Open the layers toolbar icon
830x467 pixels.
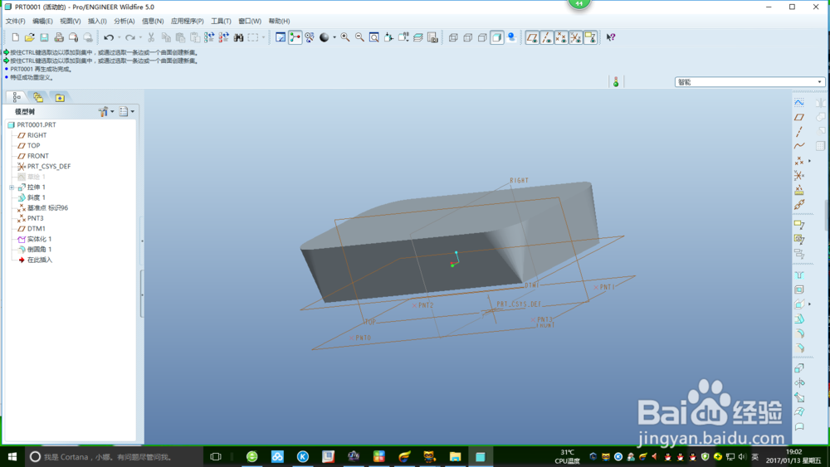[x=418, y=37]
